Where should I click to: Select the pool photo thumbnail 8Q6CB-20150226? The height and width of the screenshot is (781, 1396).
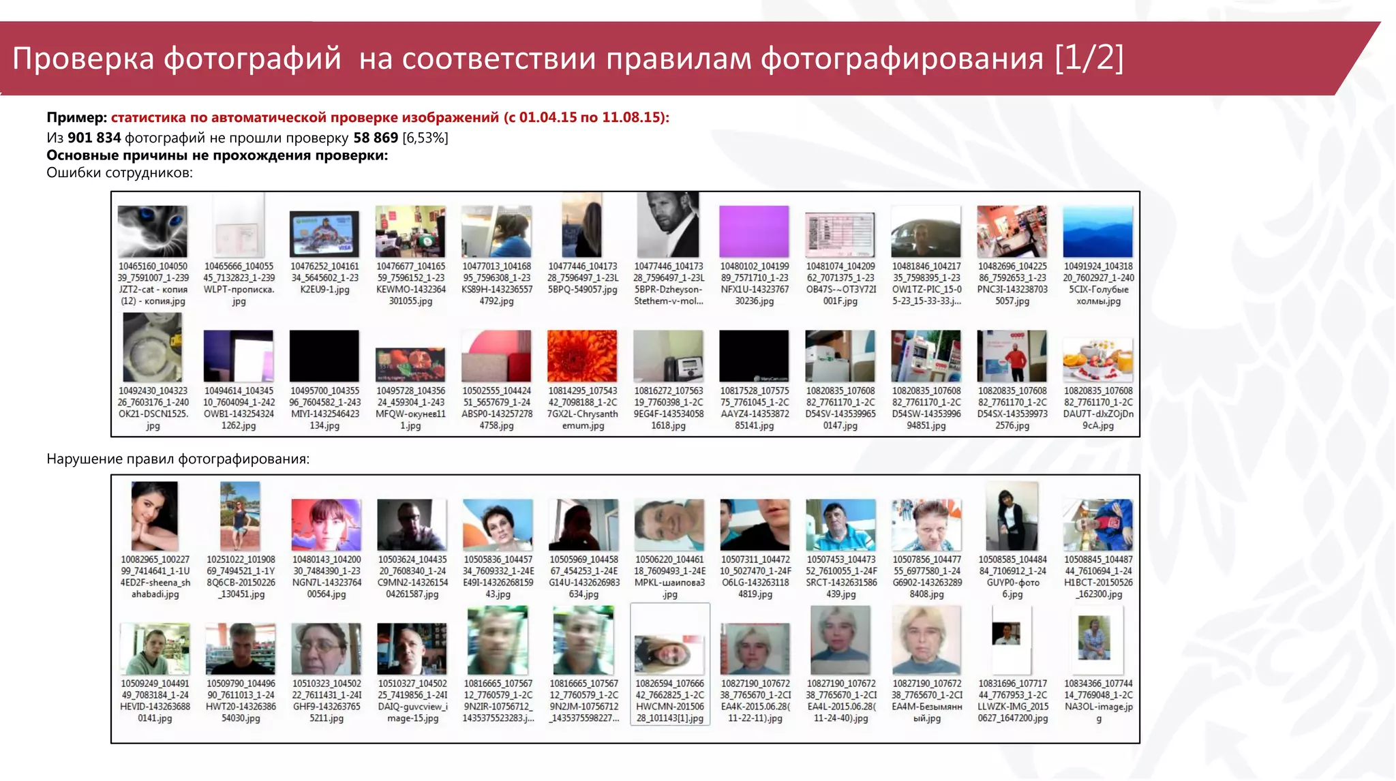[x=240, y=516]
